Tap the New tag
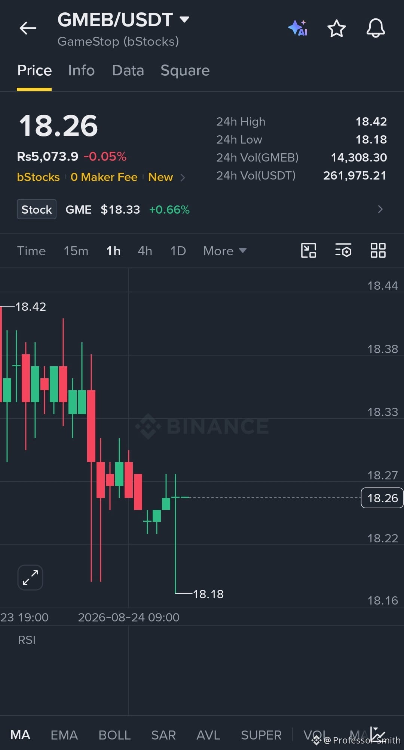This screenshot has width=404, height=750. coord(160,177)
